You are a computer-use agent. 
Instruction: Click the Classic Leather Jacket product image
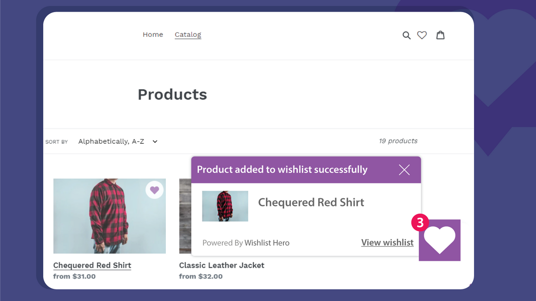[x=185, y=216]
